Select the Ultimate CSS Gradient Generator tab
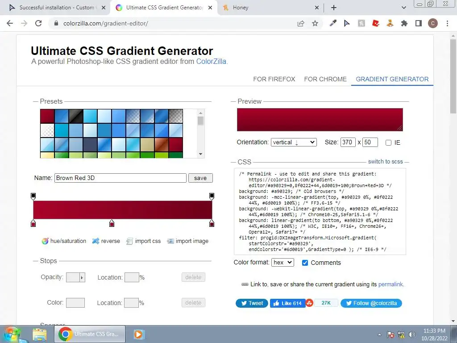Image resolution: width=457 pixels, height=343 pixels. [163, 8]
